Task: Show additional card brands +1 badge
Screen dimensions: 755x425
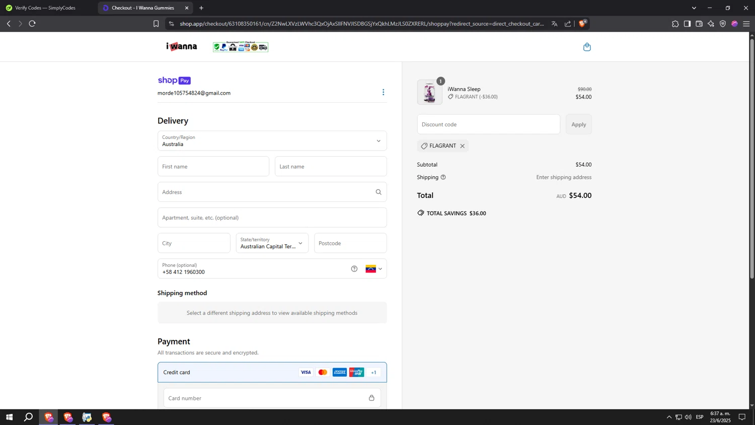Action: pos(373,373)
